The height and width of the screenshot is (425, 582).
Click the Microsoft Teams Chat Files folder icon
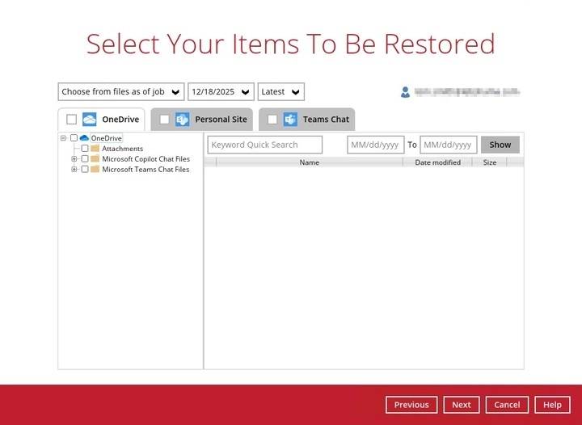tap(95, 169)
